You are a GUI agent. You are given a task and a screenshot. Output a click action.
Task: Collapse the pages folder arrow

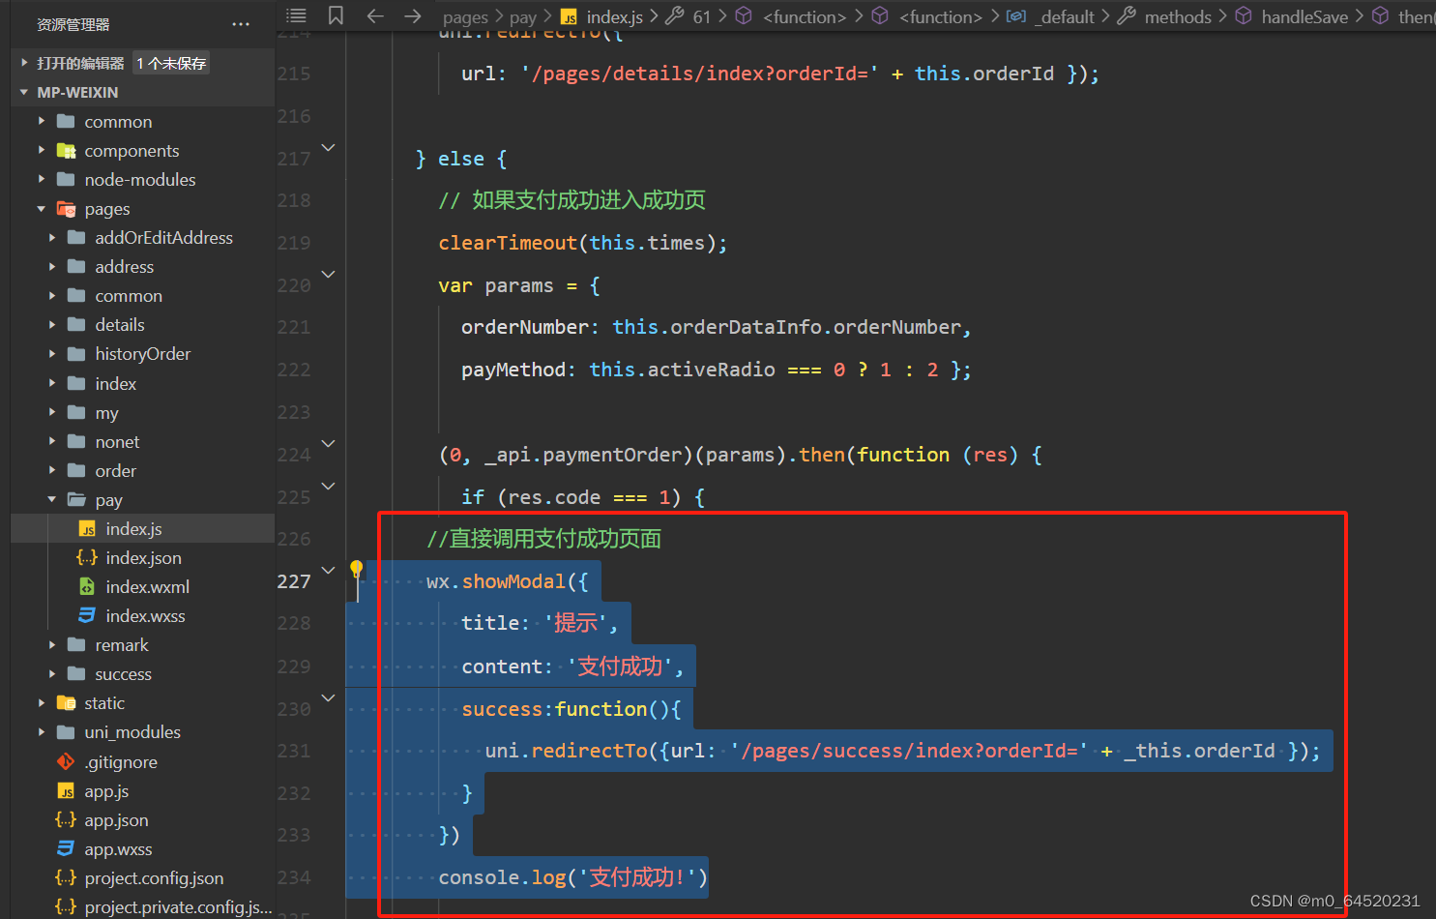click(x=42, y=209)
